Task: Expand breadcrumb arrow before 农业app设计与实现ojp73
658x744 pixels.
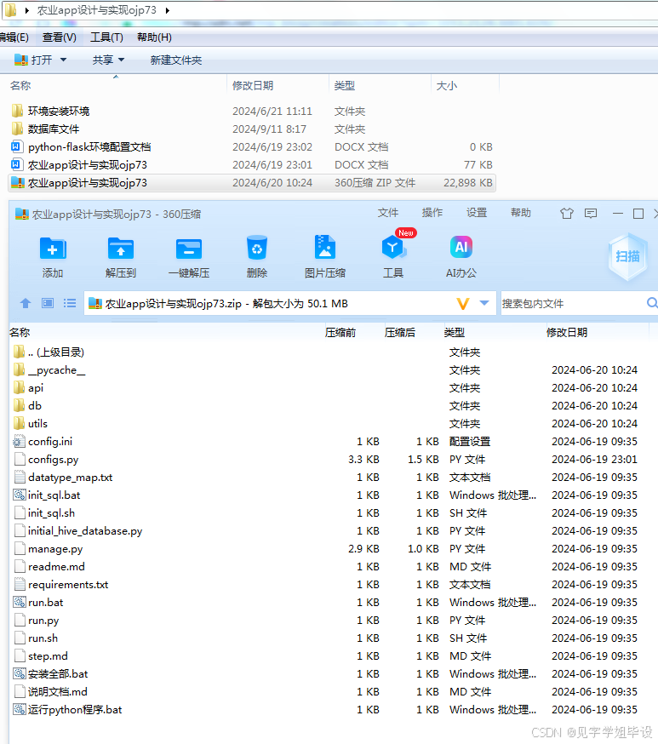Action: [x=26, y=10]
